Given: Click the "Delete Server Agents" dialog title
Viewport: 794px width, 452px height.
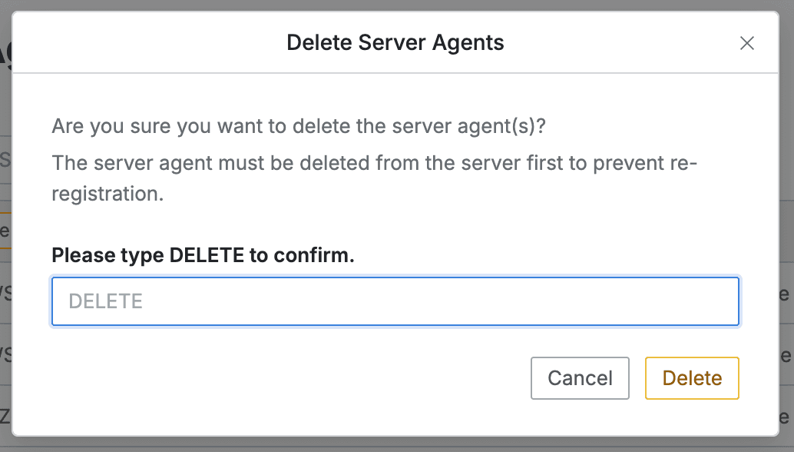Looking at the screenshot, I should pyautogui.click(x=395, y=42).
